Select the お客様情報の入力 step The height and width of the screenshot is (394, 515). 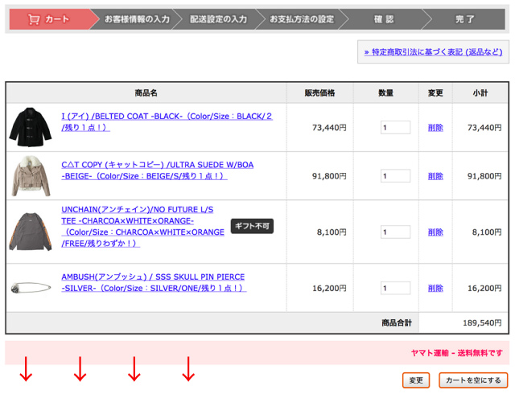137,19
